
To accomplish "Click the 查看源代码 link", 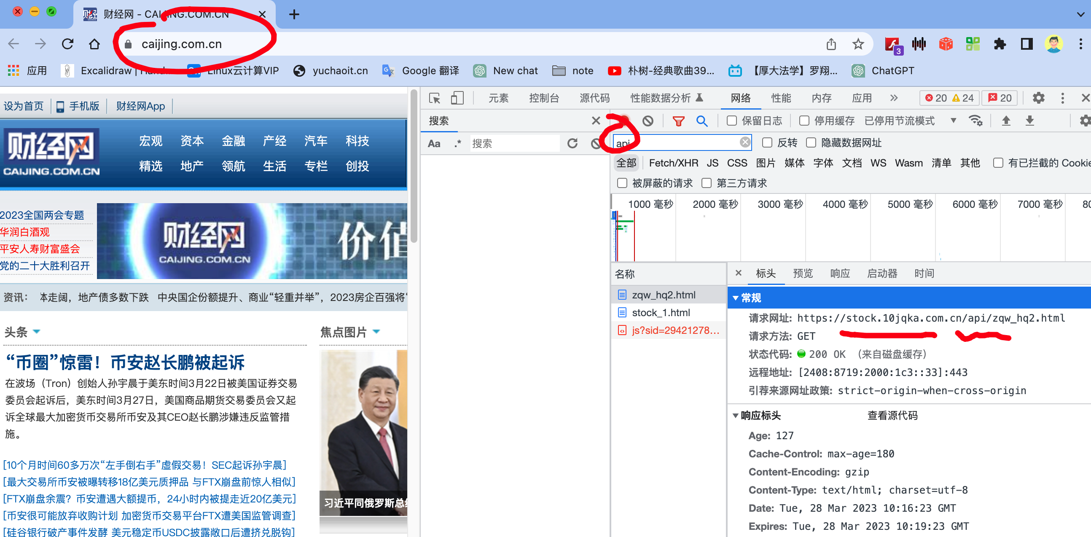I will (892, 416).
